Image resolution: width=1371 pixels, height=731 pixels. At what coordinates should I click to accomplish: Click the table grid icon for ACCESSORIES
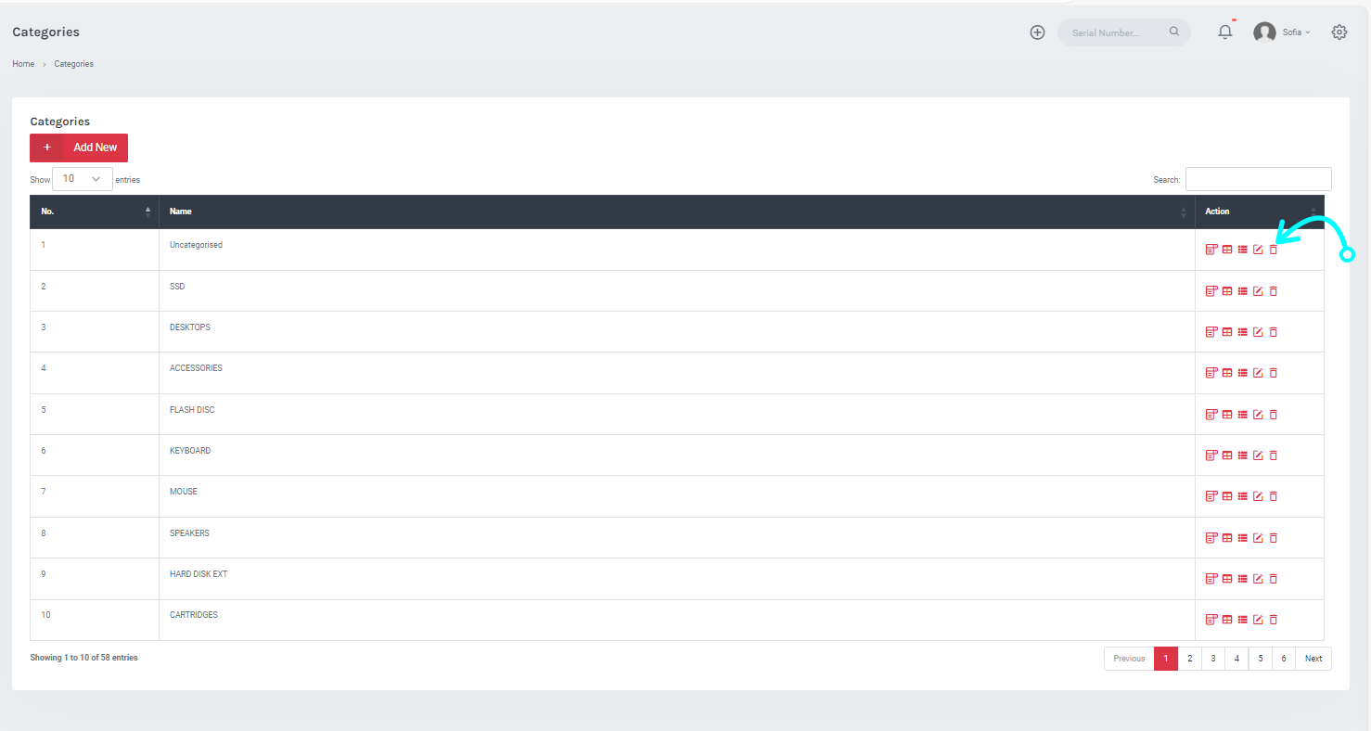click(1227, 373)
